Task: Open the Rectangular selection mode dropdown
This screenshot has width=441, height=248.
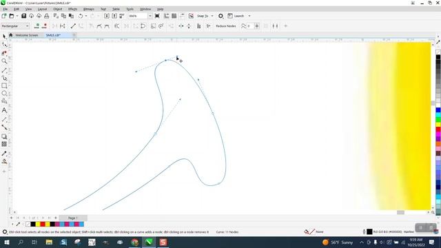Action: point(15,26)
